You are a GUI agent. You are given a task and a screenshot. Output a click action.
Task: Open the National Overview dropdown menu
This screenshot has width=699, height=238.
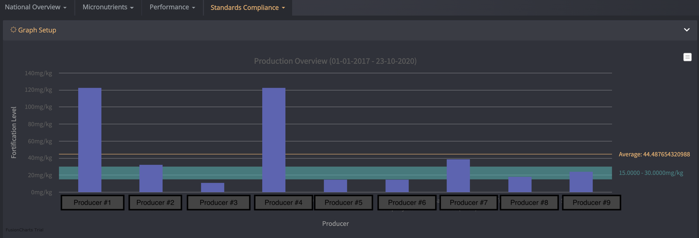pyautogui.click(x=36, y=7)
